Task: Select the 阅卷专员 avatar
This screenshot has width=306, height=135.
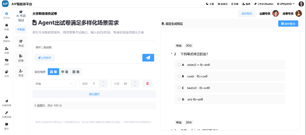Action: point(299,14)
